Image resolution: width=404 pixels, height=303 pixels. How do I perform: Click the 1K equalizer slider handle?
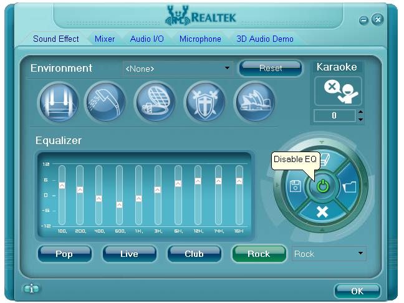coord(138,199)
